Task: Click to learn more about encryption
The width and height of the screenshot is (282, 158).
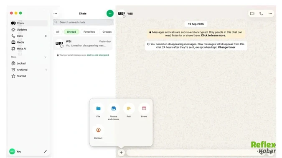Action: [x=213, y=36]
